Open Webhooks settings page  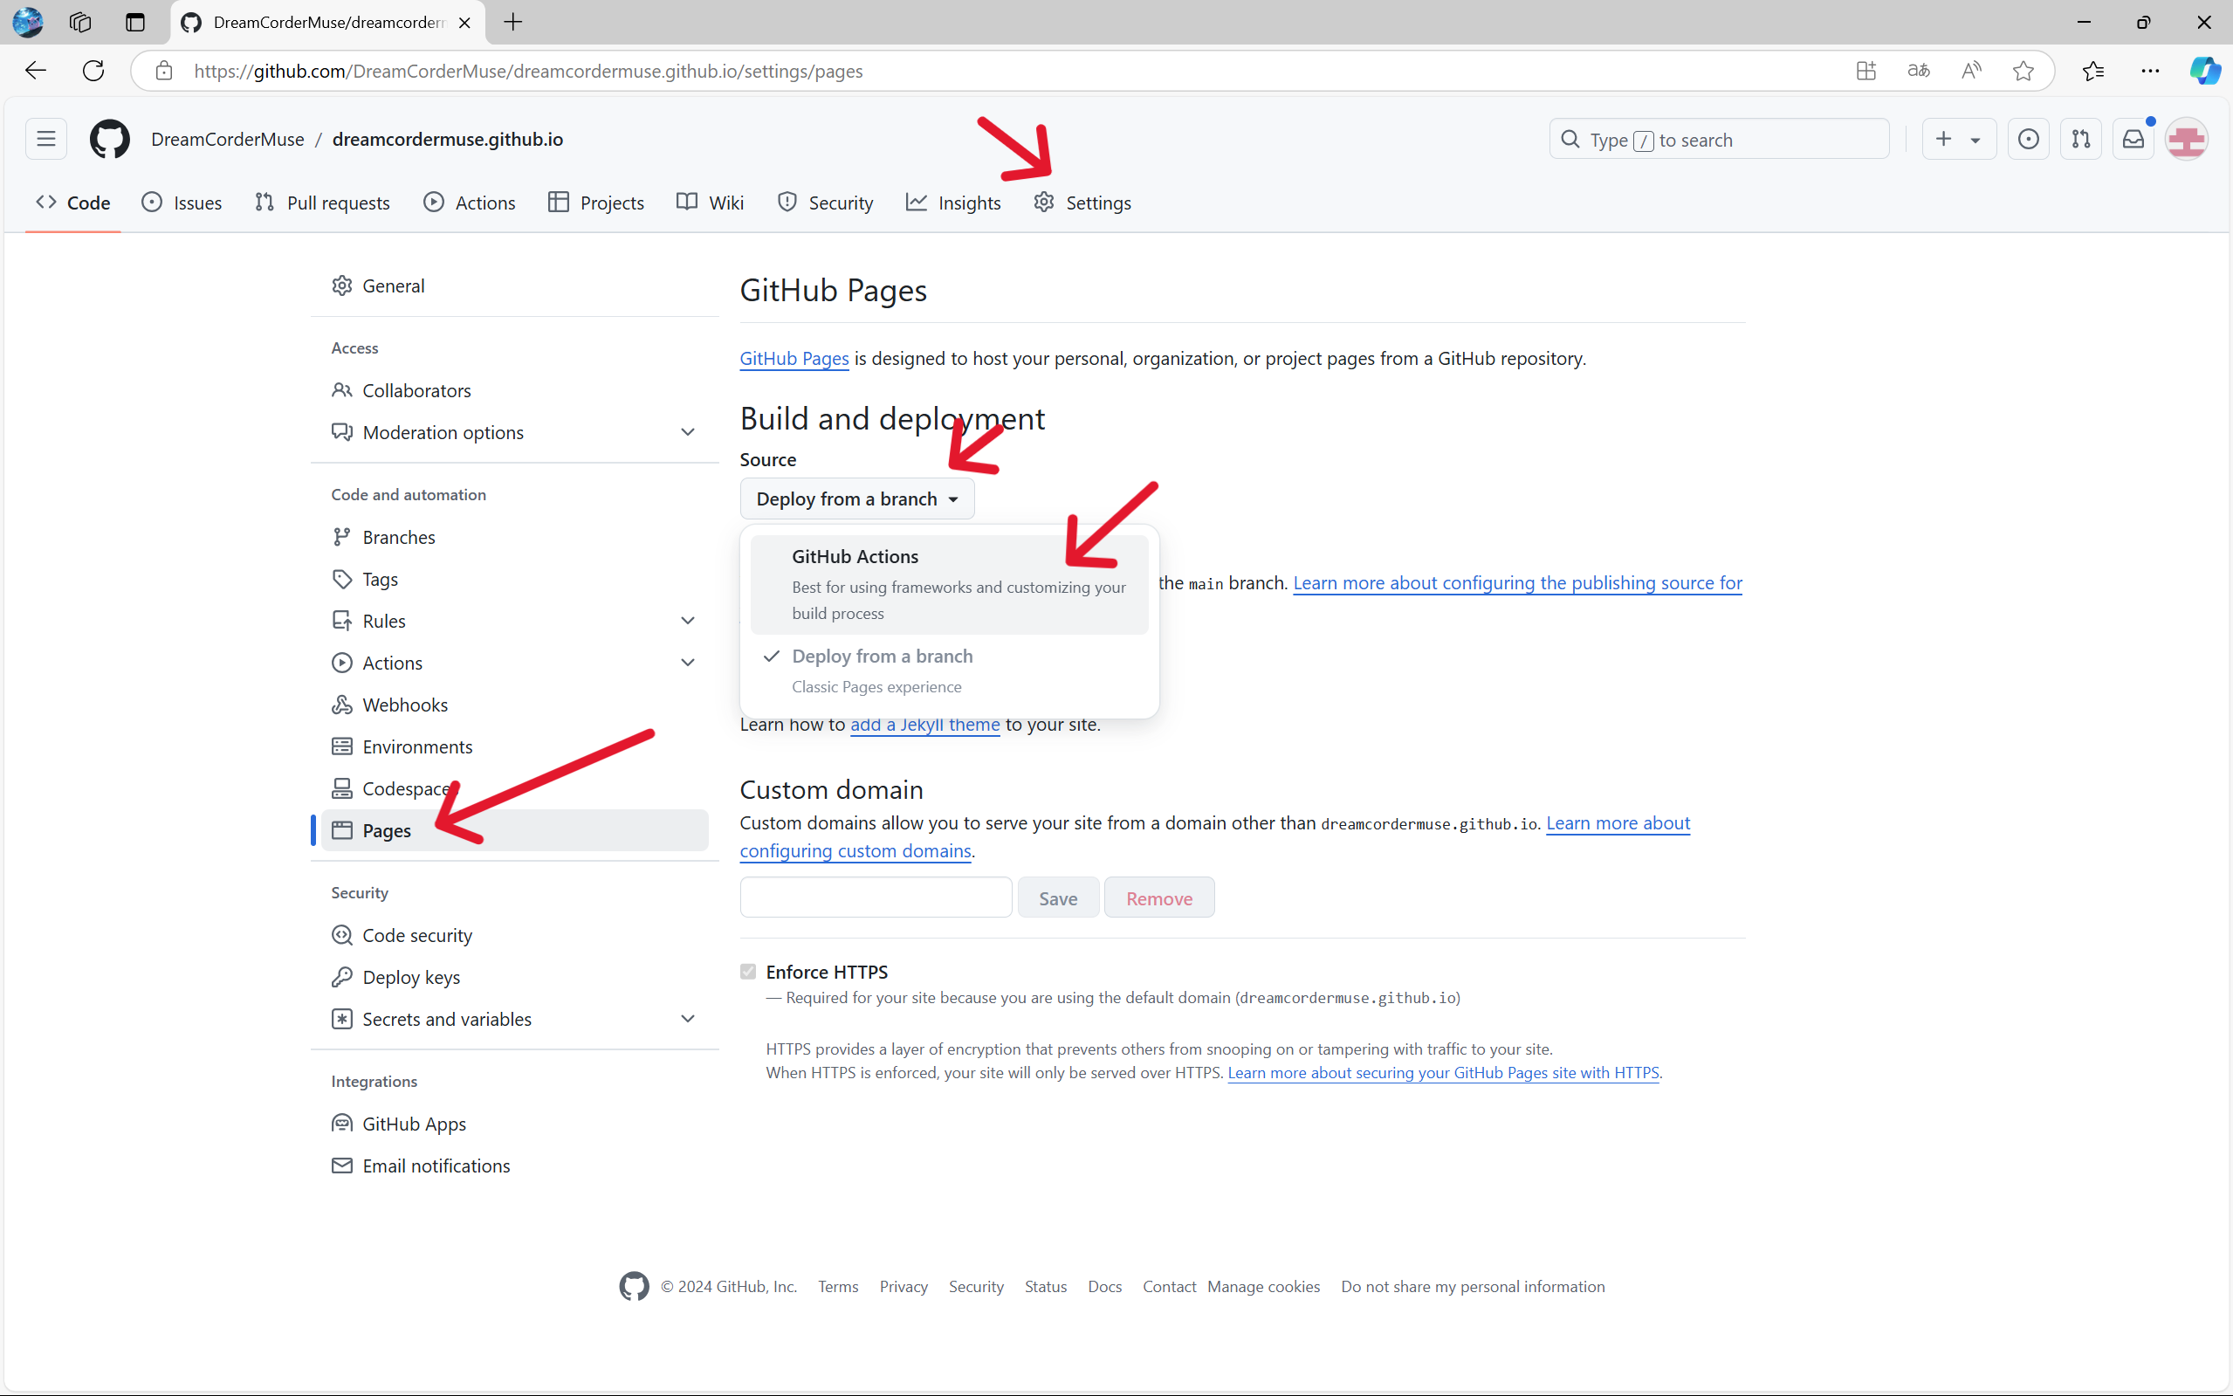[x=514, y=705]
